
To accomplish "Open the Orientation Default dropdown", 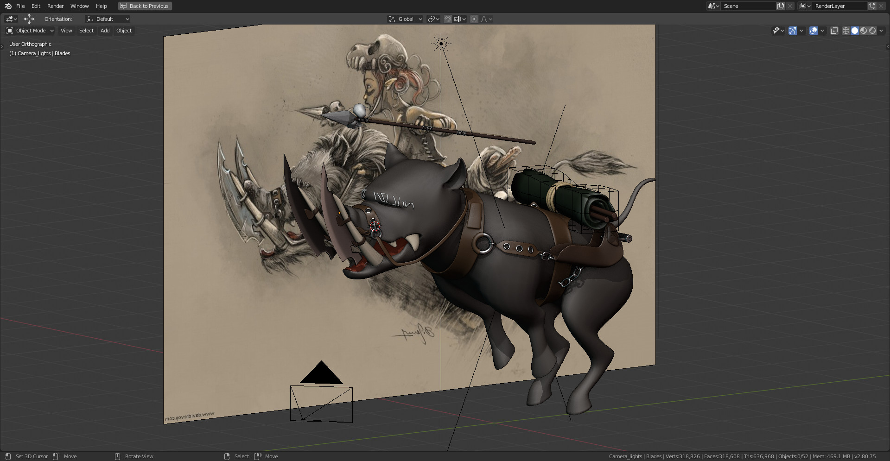I will tap(108, 19).
